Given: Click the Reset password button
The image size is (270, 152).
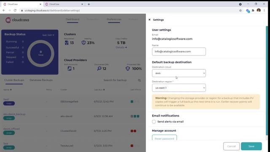Looking at the screenshot, I should (x=164, y=138).
